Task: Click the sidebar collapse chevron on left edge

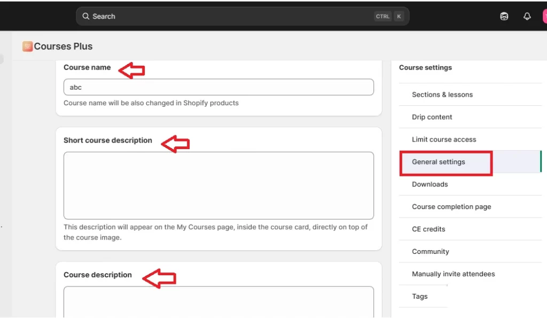Action: (2, 59)
